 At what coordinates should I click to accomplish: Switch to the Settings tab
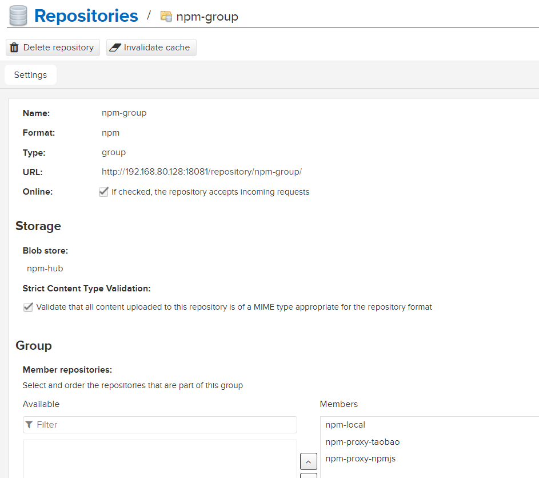pos(30,74)
